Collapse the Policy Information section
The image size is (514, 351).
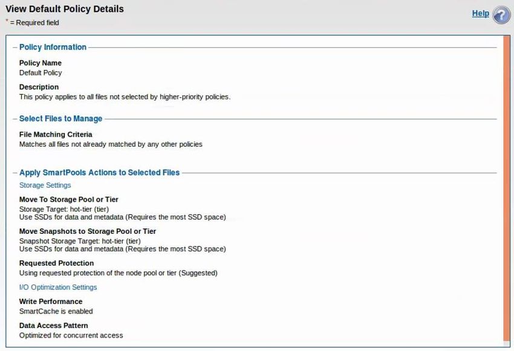pos(15,48)
